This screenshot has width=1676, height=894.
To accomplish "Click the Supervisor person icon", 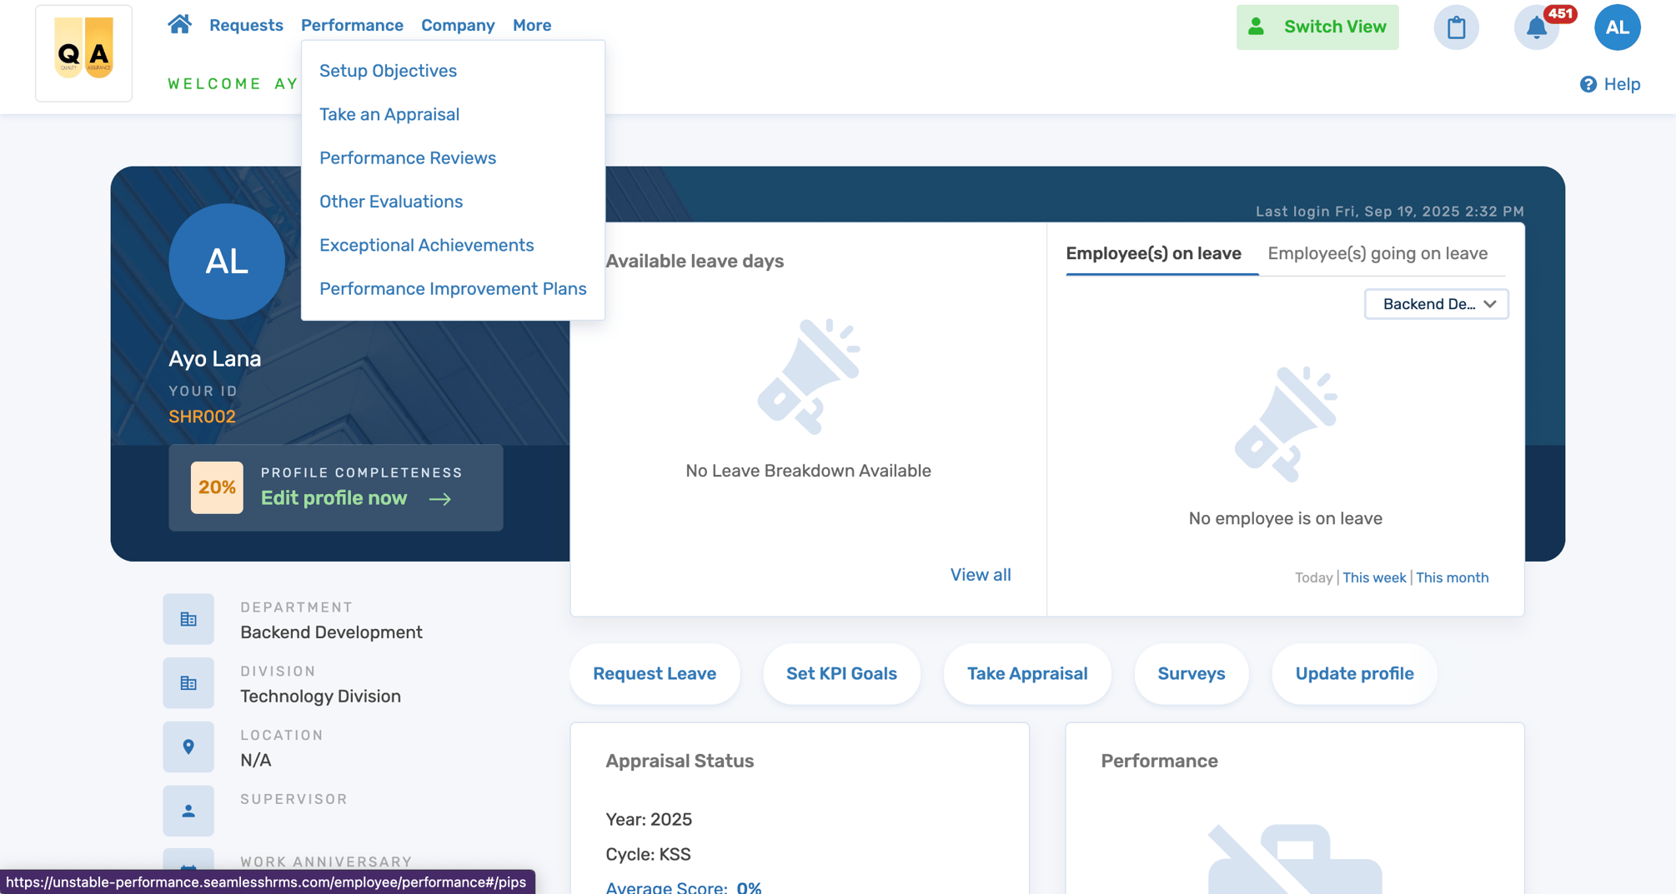I will pyautogui.click(x=188, y=811).
